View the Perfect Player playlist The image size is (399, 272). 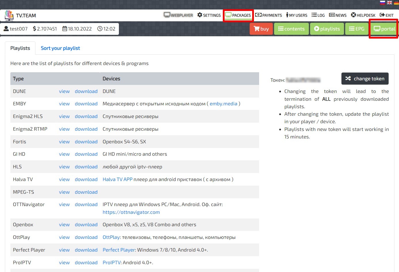coord(64,250)
